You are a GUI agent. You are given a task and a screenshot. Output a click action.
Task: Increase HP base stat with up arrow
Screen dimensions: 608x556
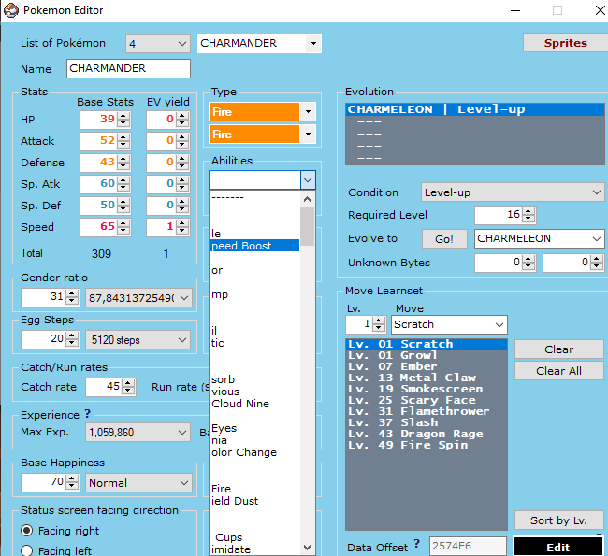click(124, 116)
